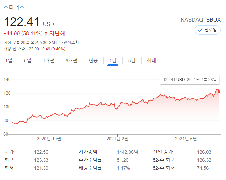The width and height of the screenshot is (226, 180).
Task: Click the +44.99 (58.11%) change text
Action: pos(23,33)
